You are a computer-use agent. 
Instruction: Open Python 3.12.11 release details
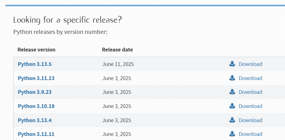click(x=36, y=134)
